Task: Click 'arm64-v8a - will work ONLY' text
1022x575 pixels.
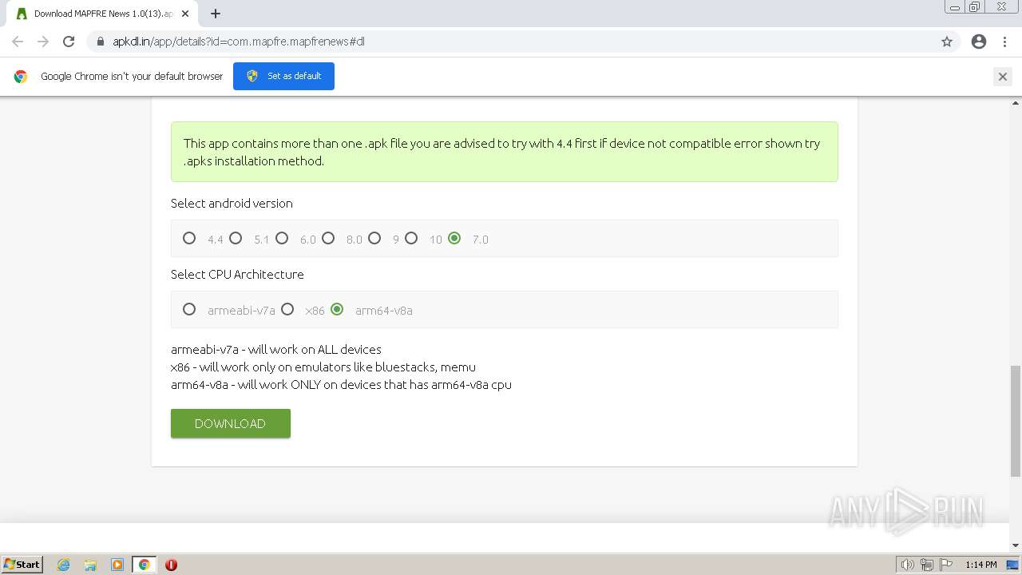Action: 341,384
